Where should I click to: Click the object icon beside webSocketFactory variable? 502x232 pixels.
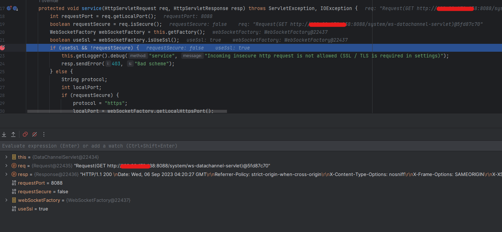(14, 200)
